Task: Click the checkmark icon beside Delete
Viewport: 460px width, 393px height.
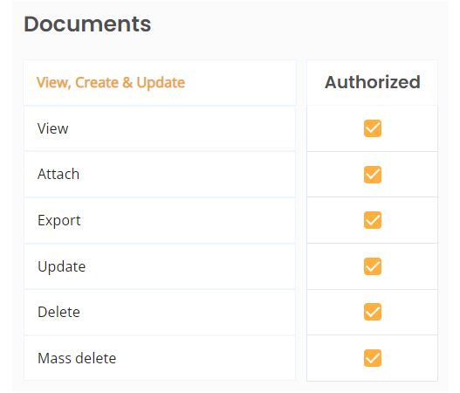Action: click(x=373, y=312)
